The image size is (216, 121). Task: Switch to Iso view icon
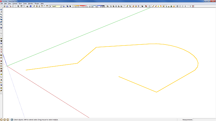34,6
